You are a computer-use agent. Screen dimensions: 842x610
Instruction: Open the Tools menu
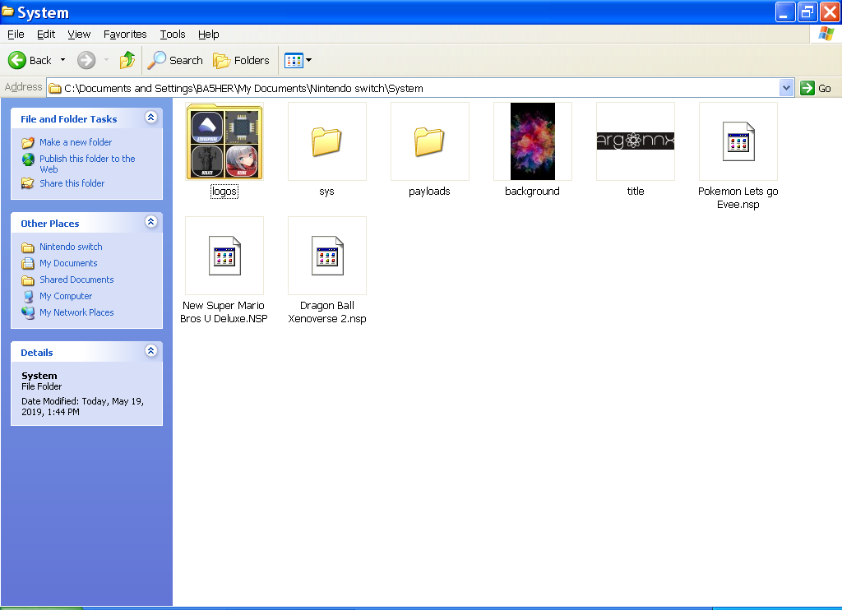(173, 35)
